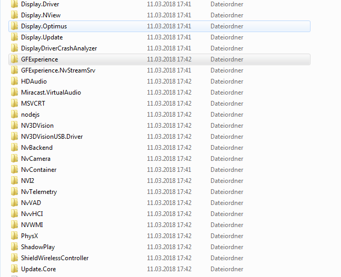This screenshot has height=277, width=341.
Task: Click the Display.Driver folder icon
Action: pyautogui.click(x=14, y=4)
